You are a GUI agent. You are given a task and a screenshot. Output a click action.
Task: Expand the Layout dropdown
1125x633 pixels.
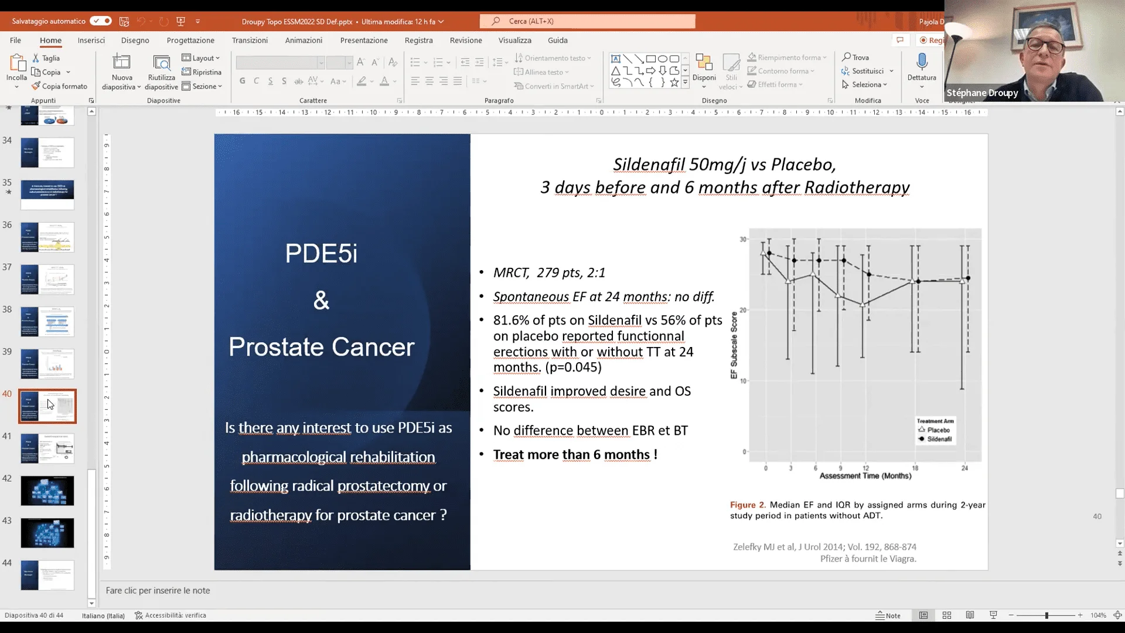click(x=201, y=58)
